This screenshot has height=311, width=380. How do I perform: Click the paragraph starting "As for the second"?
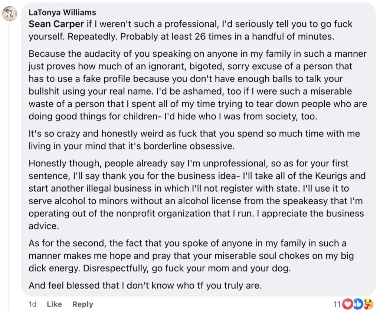coord(191,255)
